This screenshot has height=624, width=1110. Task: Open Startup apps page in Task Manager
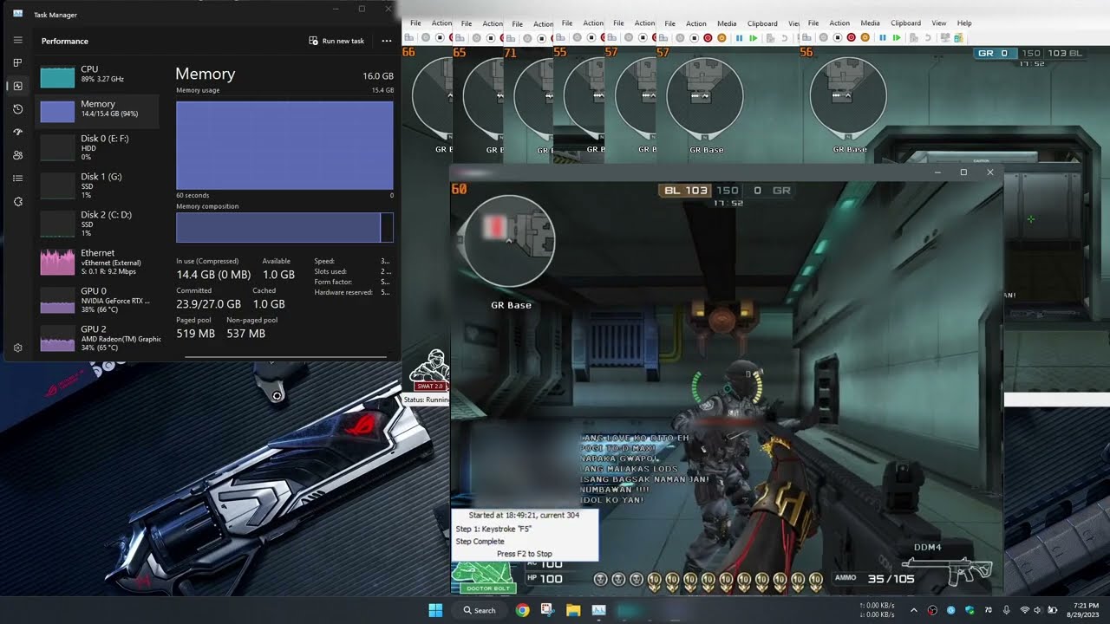coord(18,132)
